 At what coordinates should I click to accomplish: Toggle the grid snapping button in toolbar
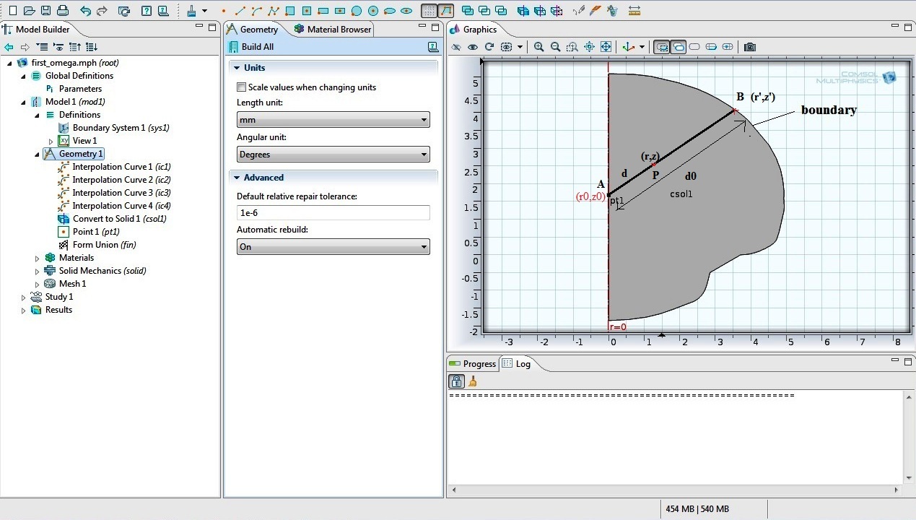pyautogui.click(x=429, y=11)
